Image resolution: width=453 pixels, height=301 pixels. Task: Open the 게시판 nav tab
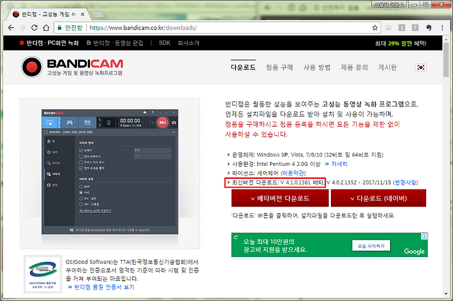[388, 67]
